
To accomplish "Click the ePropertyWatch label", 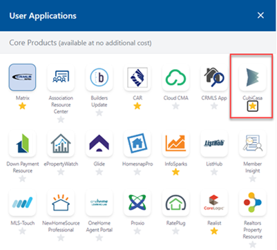I will point(61,164).
